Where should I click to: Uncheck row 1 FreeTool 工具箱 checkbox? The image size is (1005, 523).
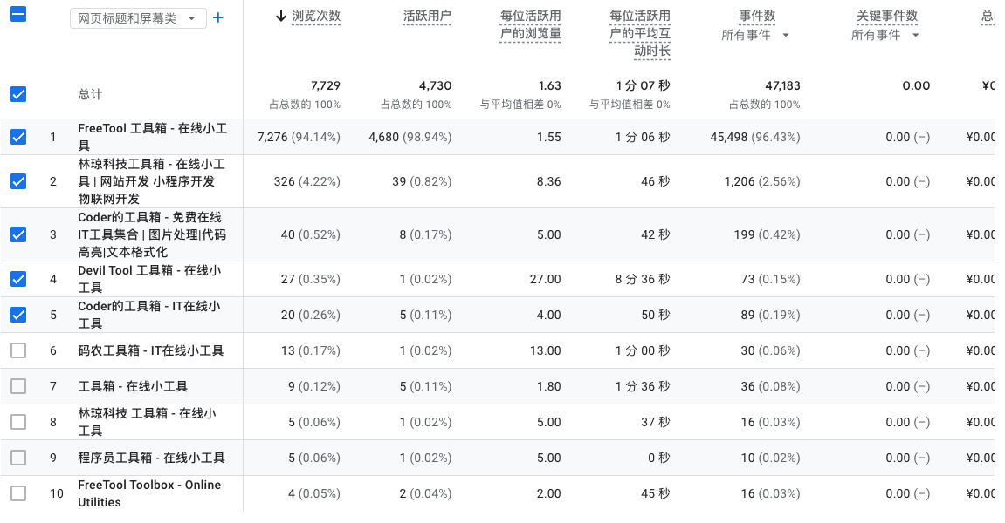pyautogui.click(x=18, y=136)
